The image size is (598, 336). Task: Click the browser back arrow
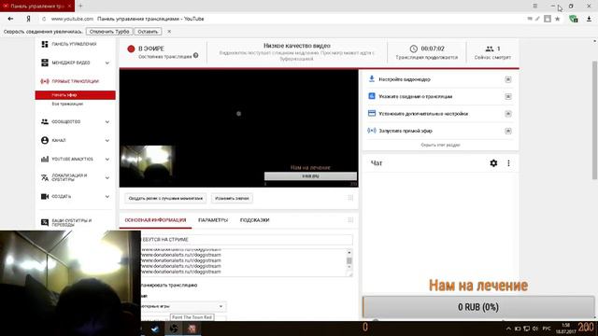pos(10,19)
